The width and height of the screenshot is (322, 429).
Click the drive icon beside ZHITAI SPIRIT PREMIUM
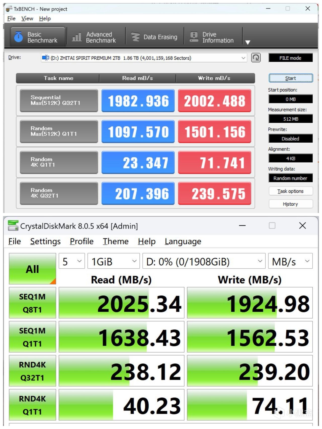[x=46, y=58]
